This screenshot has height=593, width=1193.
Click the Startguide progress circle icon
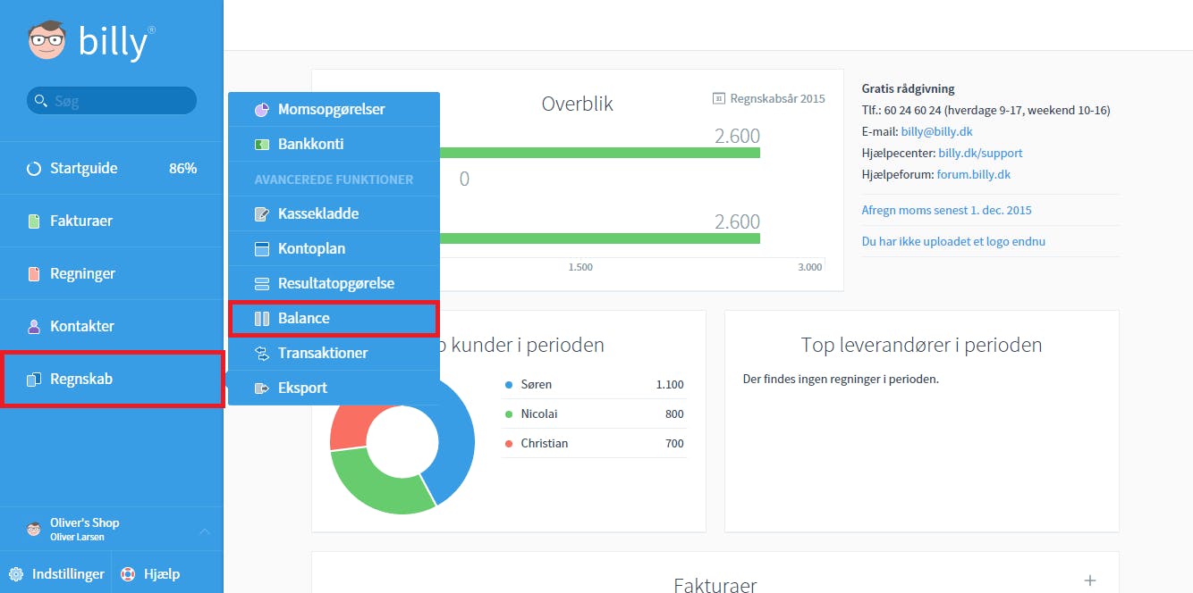pos(34,169)
